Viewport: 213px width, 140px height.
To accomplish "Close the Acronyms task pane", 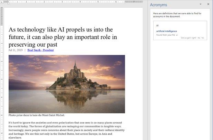I will [208, 4].
